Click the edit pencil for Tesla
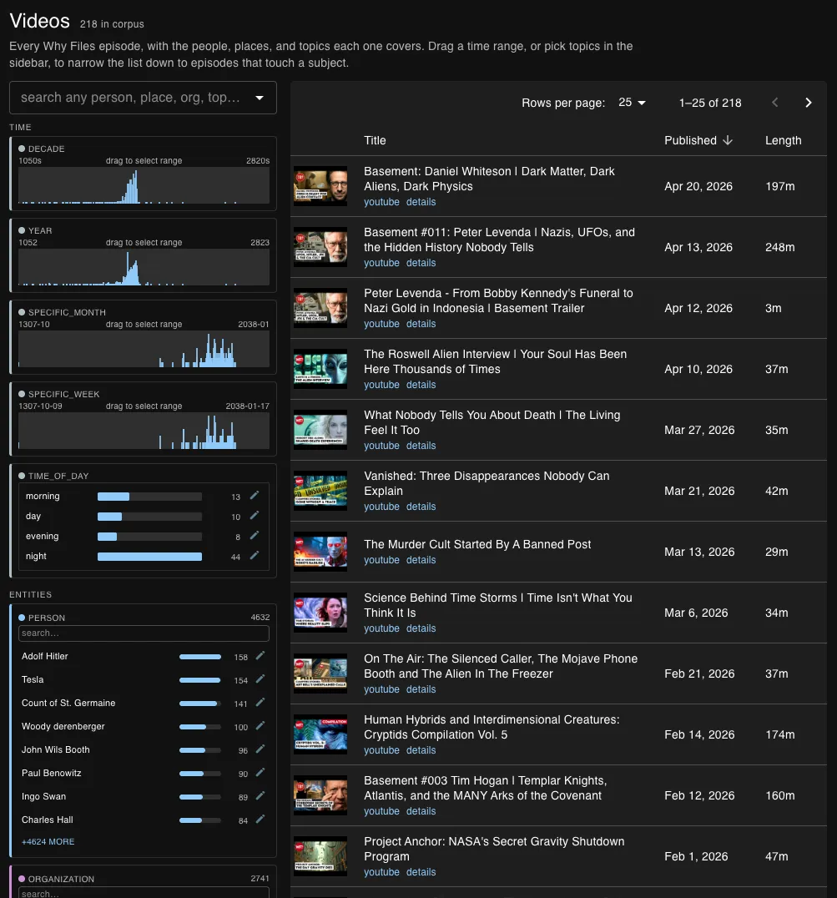Screen dimensions: 837x898 coord(260,679)
